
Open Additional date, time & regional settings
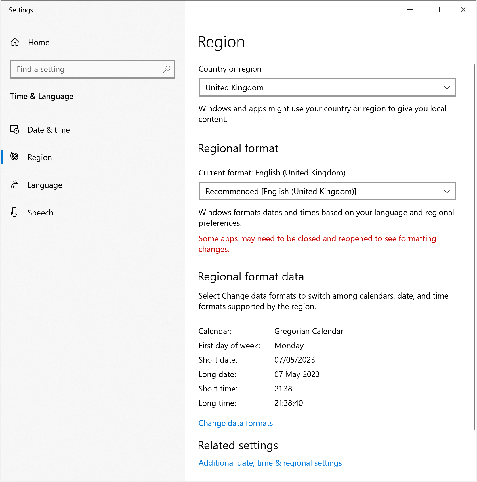[x=270, y=463]
